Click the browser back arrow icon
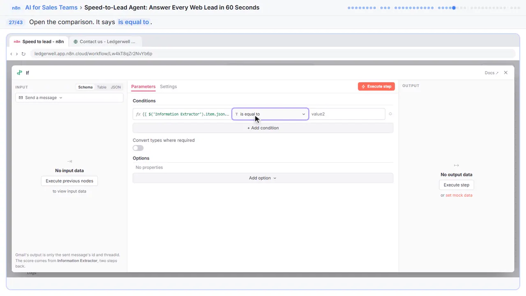 pos(11,54)
